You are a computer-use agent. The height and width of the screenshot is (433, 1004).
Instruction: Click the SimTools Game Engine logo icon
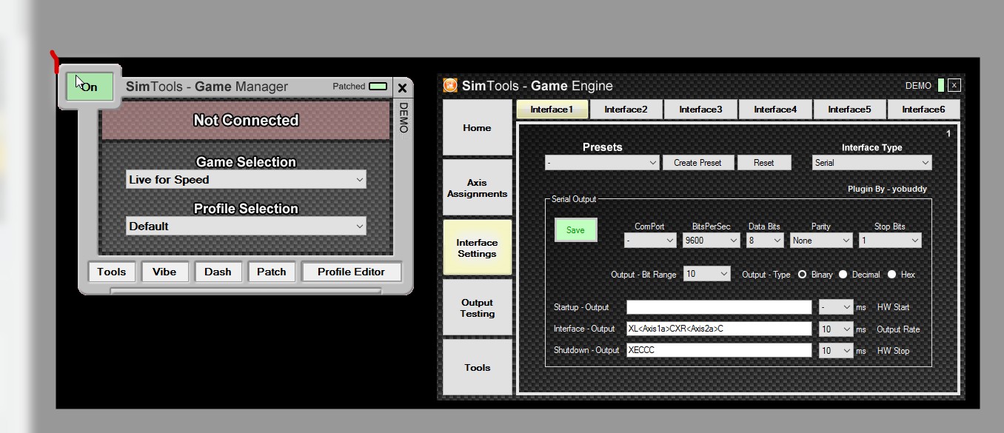point(450,86)
